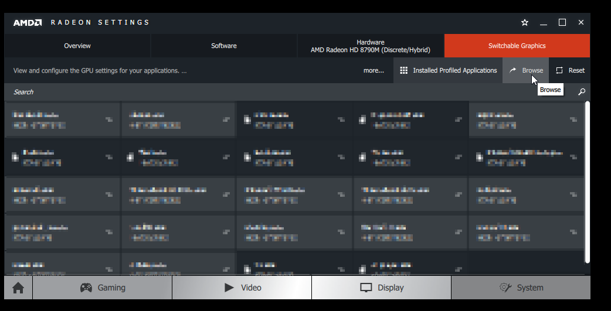This screenshot has width=611, height=311.
Task: Go to the Home screen via house icon
Action: point(18,288)
